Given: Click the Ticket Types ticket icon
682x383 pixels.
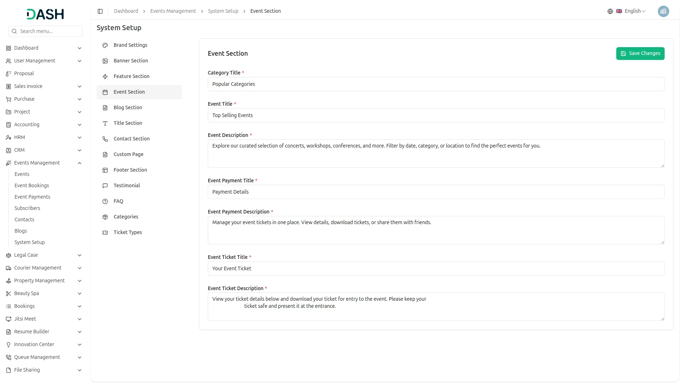Looking at the screenshot, I should point(105,233).
